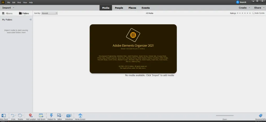The width and height of the screenshot is (266, 122).
Task: Click the Hide Panel icon
Action: [x=4, y=115]
